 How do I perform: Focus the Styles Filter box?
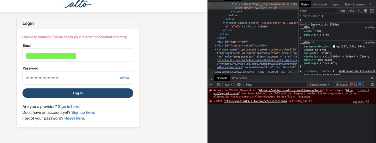tap(318, 11)
